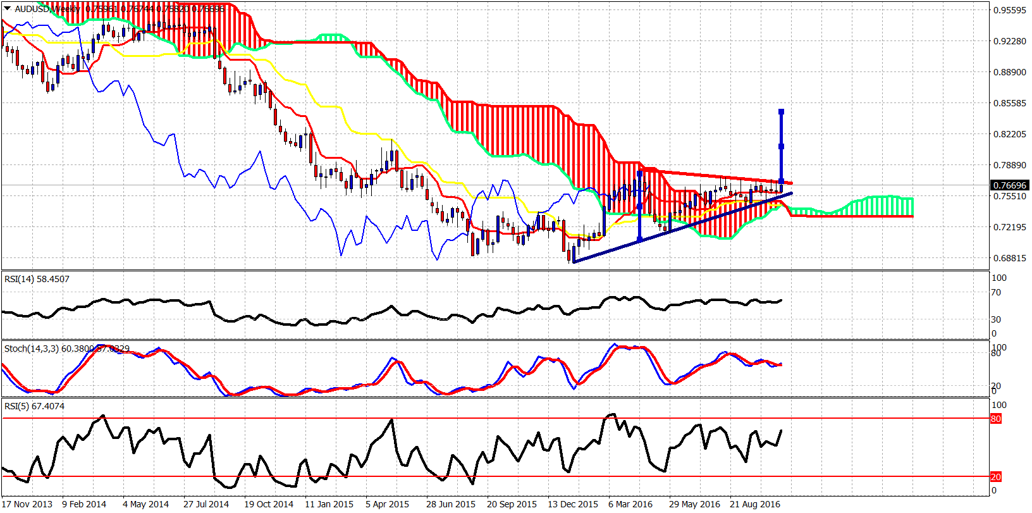
Task: Click the 0.95595 price scale label
Action: coord(1010,10)
